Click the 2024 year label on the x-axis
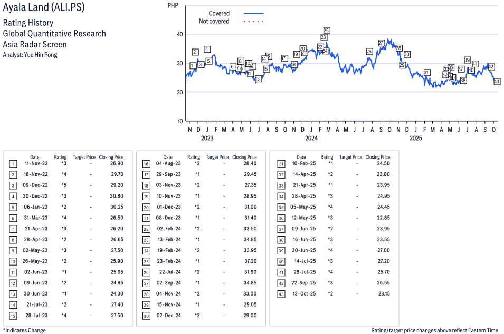The width and height of the screenshot is (504, 334). pos(311,139)
